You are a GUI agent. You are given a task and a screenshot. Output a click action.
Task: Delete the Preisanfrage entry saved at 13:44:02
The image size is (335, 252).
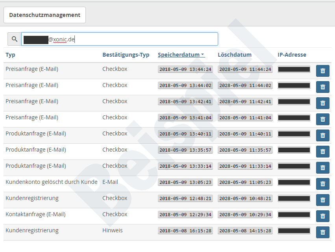coord(323,87)
